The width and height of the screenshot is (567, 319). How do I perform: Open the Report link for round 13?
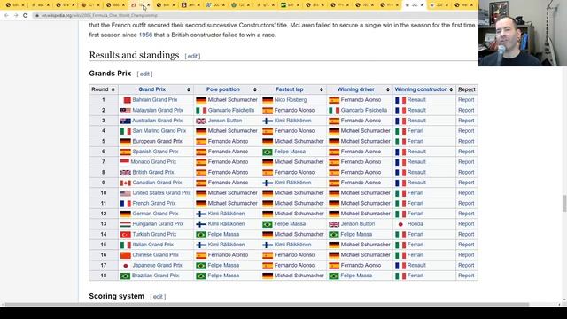tap(466, 224)
